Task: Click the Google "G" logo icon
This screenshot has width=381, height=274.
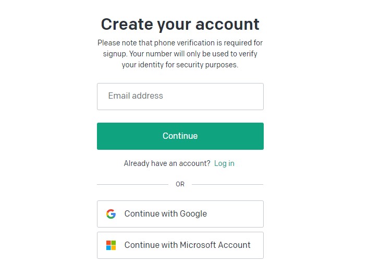Action: (x=111, y=214)
